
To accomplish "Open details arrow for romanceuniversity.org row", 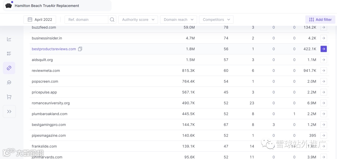I will 324,103.
